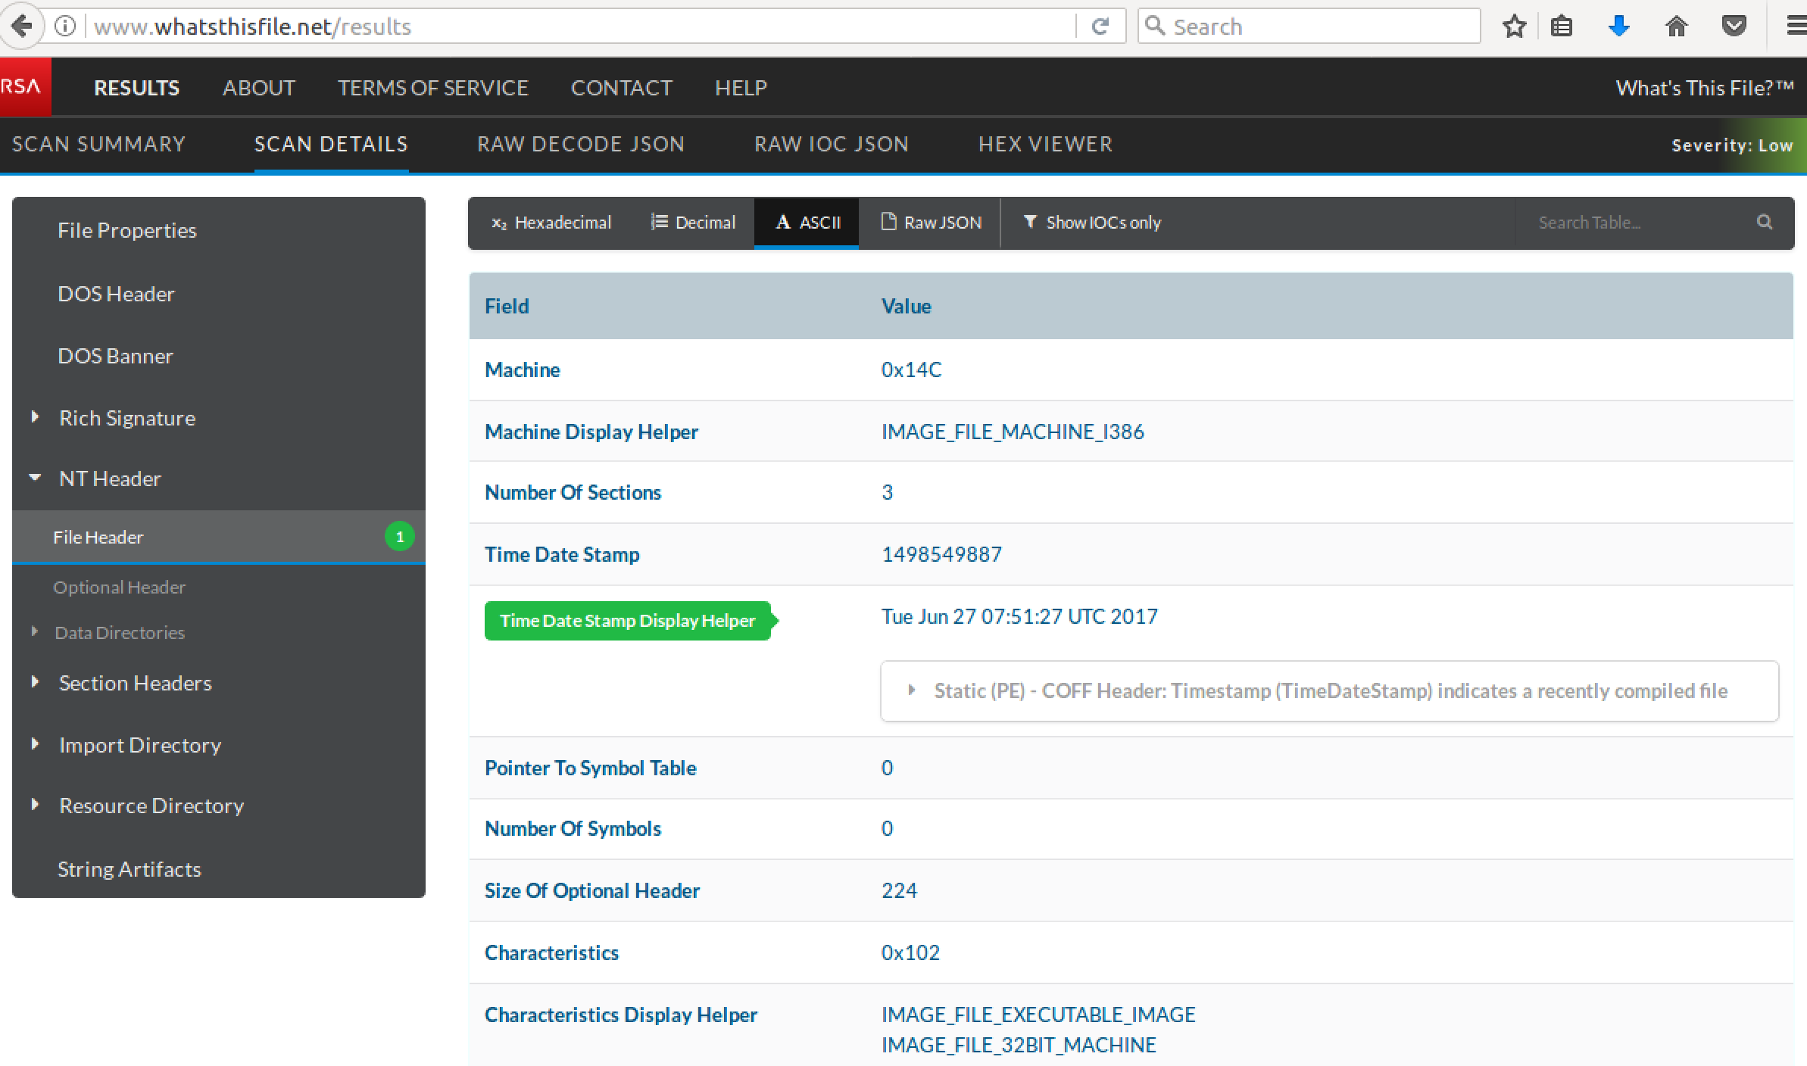This screenshot has height=1066, width=1807.
Task: Click the green Time Date Stamp Display Helper tag
Action: click(x=628, y=621)
